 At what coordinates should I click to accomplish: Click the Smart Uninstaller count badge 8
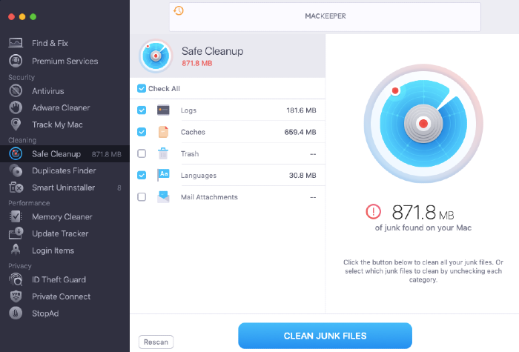coord(119,188)
